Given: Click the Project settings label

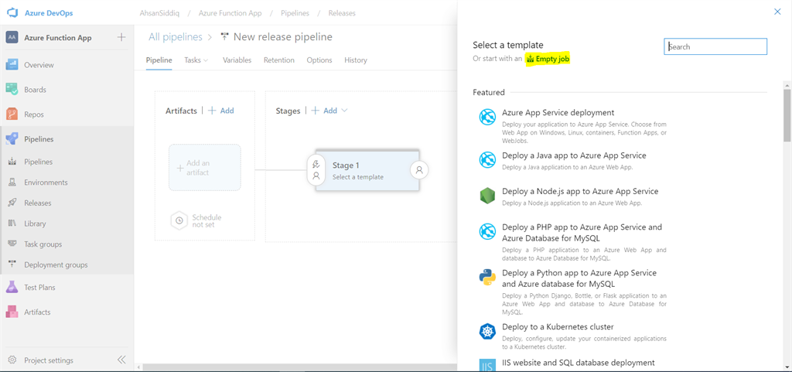Looking at the screenshot, I should point(49,360).
